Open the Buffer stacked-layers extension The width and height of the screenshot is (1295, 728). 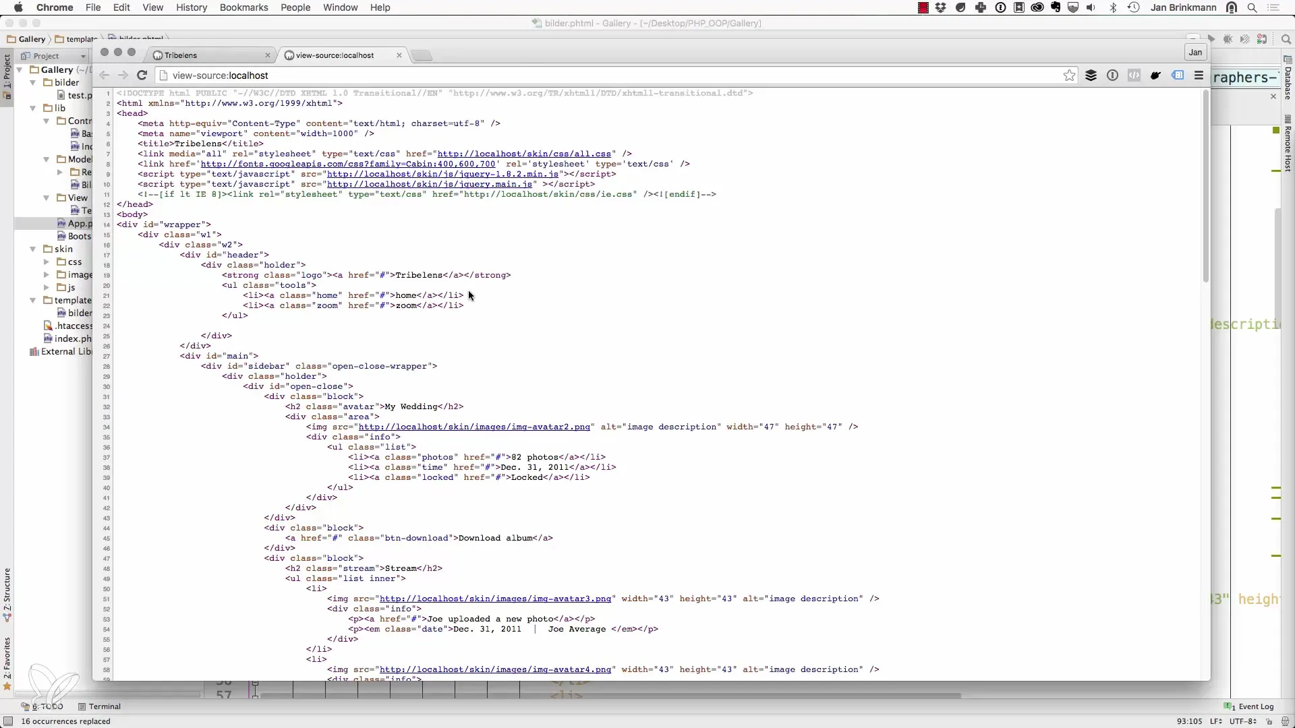pyautogui.click(x=1091, y=75)
